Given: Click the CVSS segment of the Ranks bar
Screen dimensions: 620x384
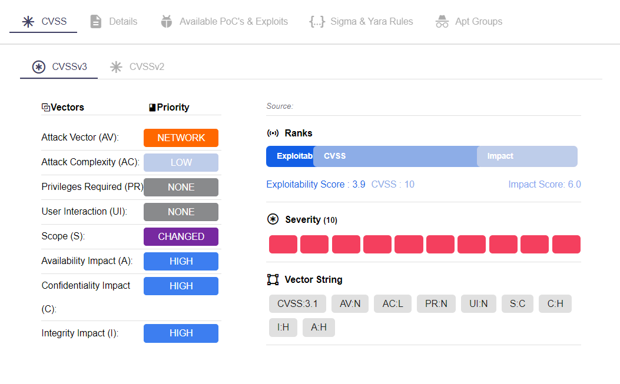Looking at the screenshot, I should pos(396,156).
